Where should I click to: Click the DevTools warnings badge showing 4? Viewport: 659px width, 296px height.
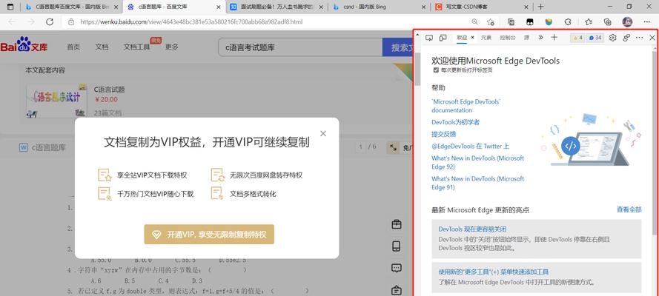577,38
